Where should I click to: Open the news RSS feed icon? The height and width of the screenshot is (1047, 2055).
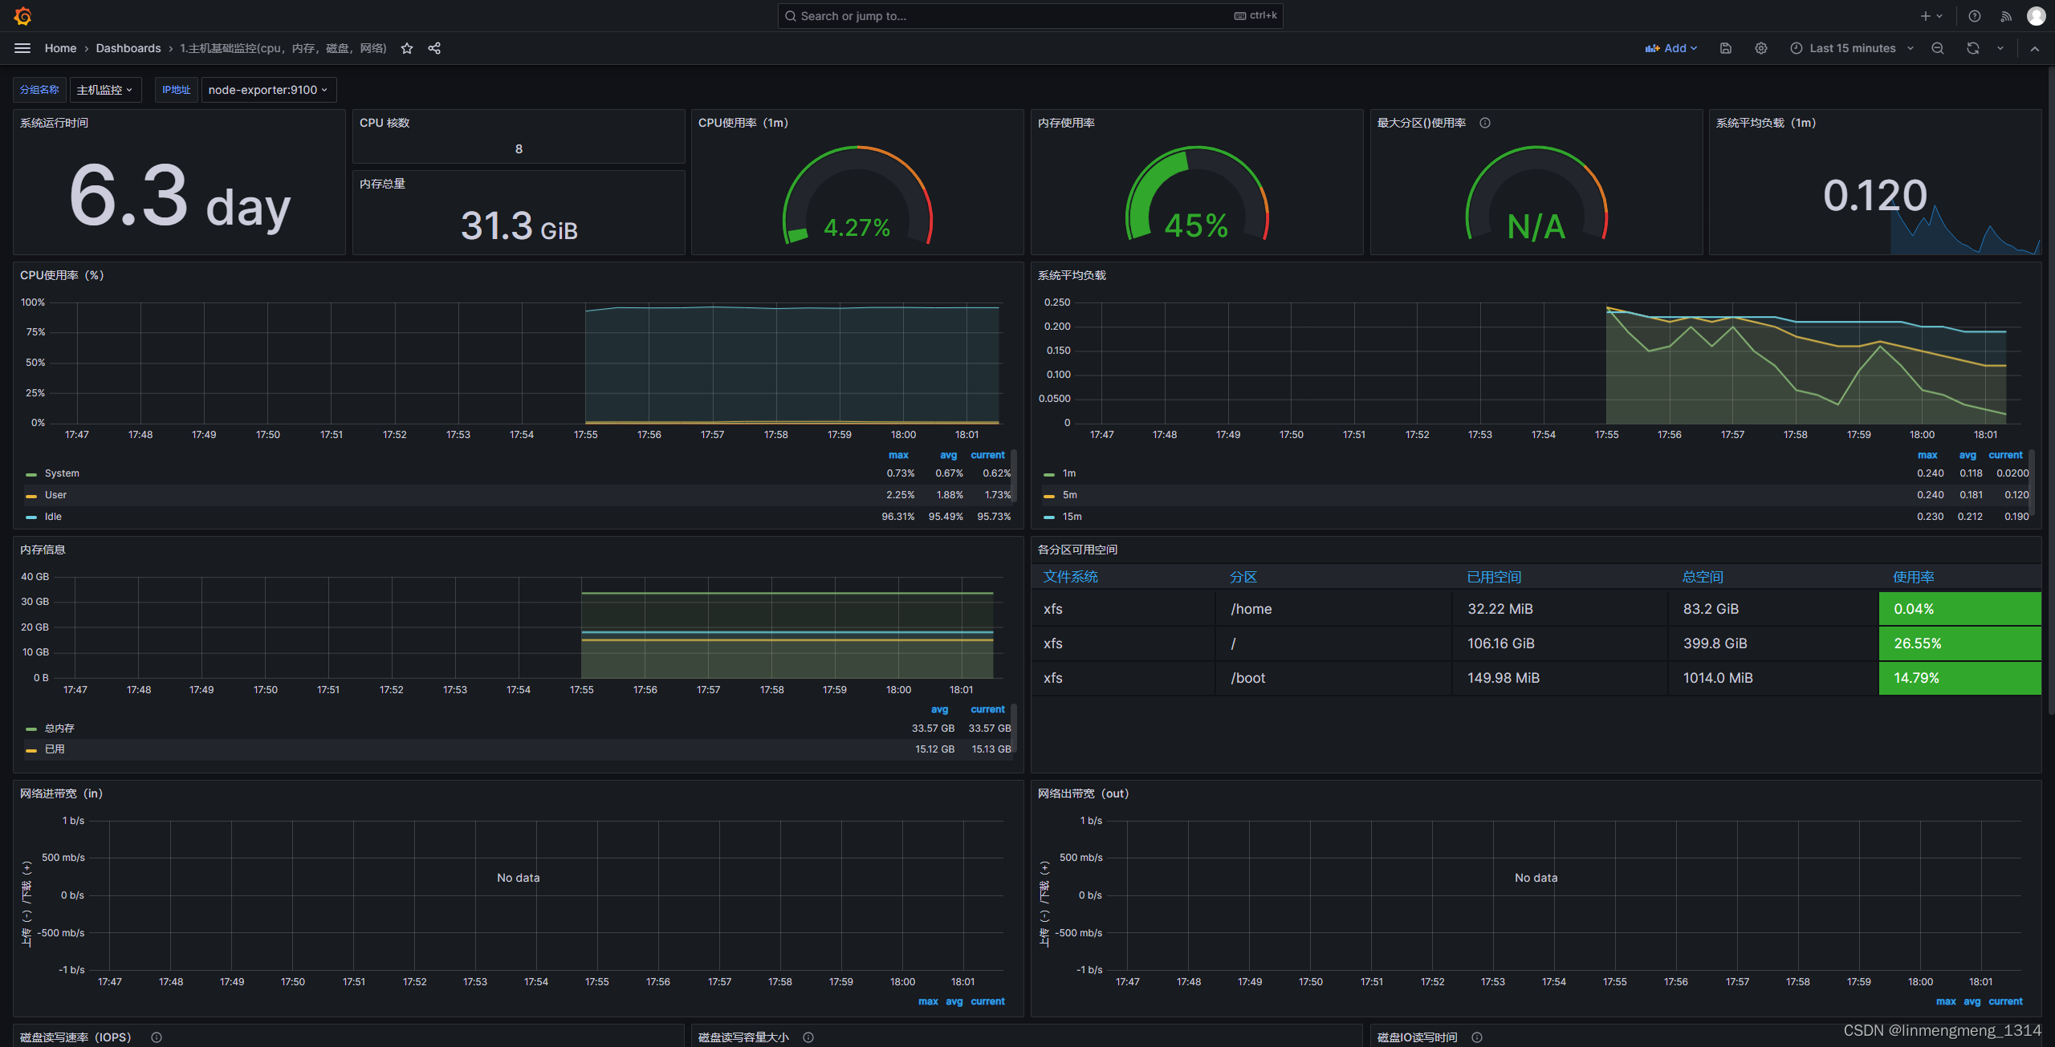tap(2006, 16)
